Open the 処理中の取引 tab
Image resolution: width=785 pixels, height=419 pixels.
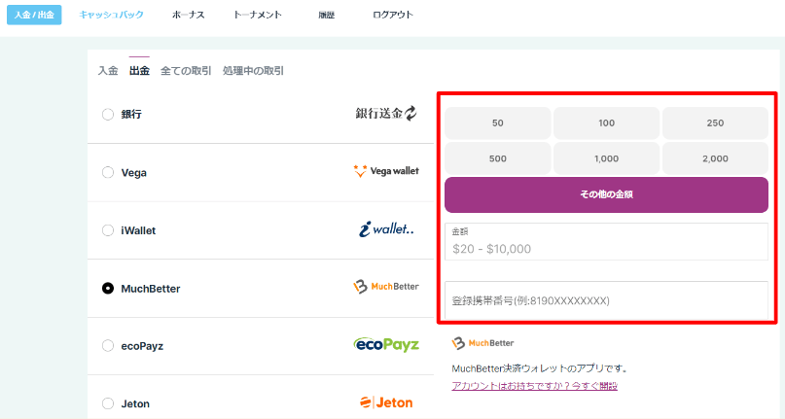pos(253,71)
